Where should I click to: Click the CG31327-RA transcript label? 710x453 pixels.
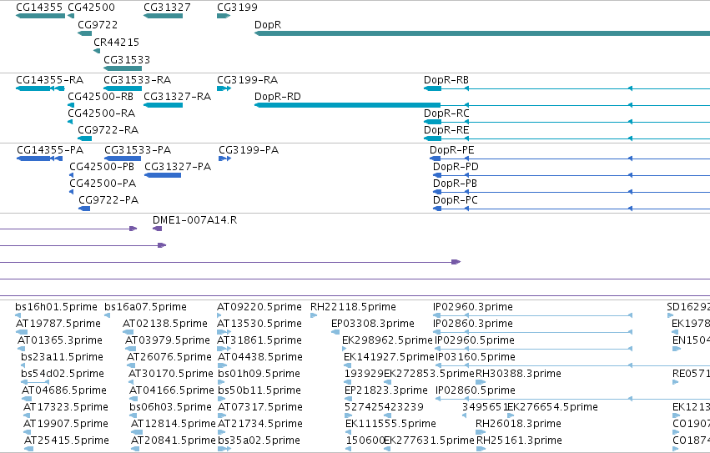point(177,97)
